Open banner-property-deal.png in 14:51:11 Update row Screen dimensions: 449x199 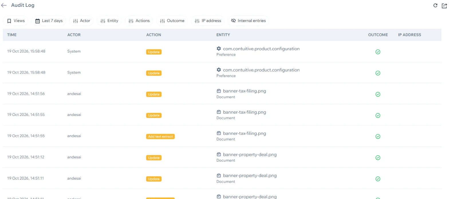pos(250,176)
